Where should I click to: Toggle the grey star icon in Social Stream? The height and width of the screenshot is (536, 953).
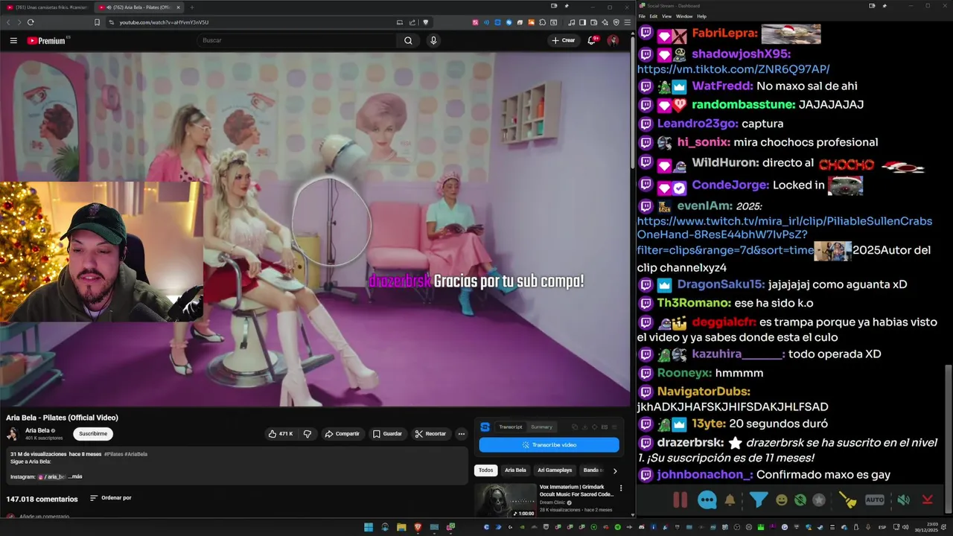tap(819, 500)
